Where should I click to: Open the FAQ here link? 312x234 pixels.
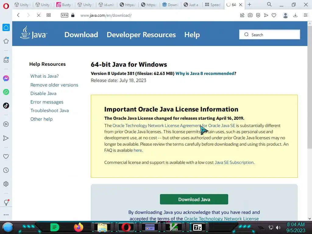pos(138,150)
